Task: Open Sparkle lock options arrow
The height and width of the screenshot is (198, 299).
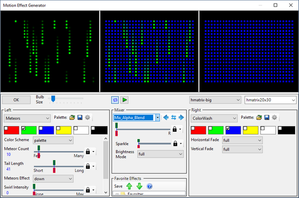Action: pyautogui.click(x=181, y=143)
